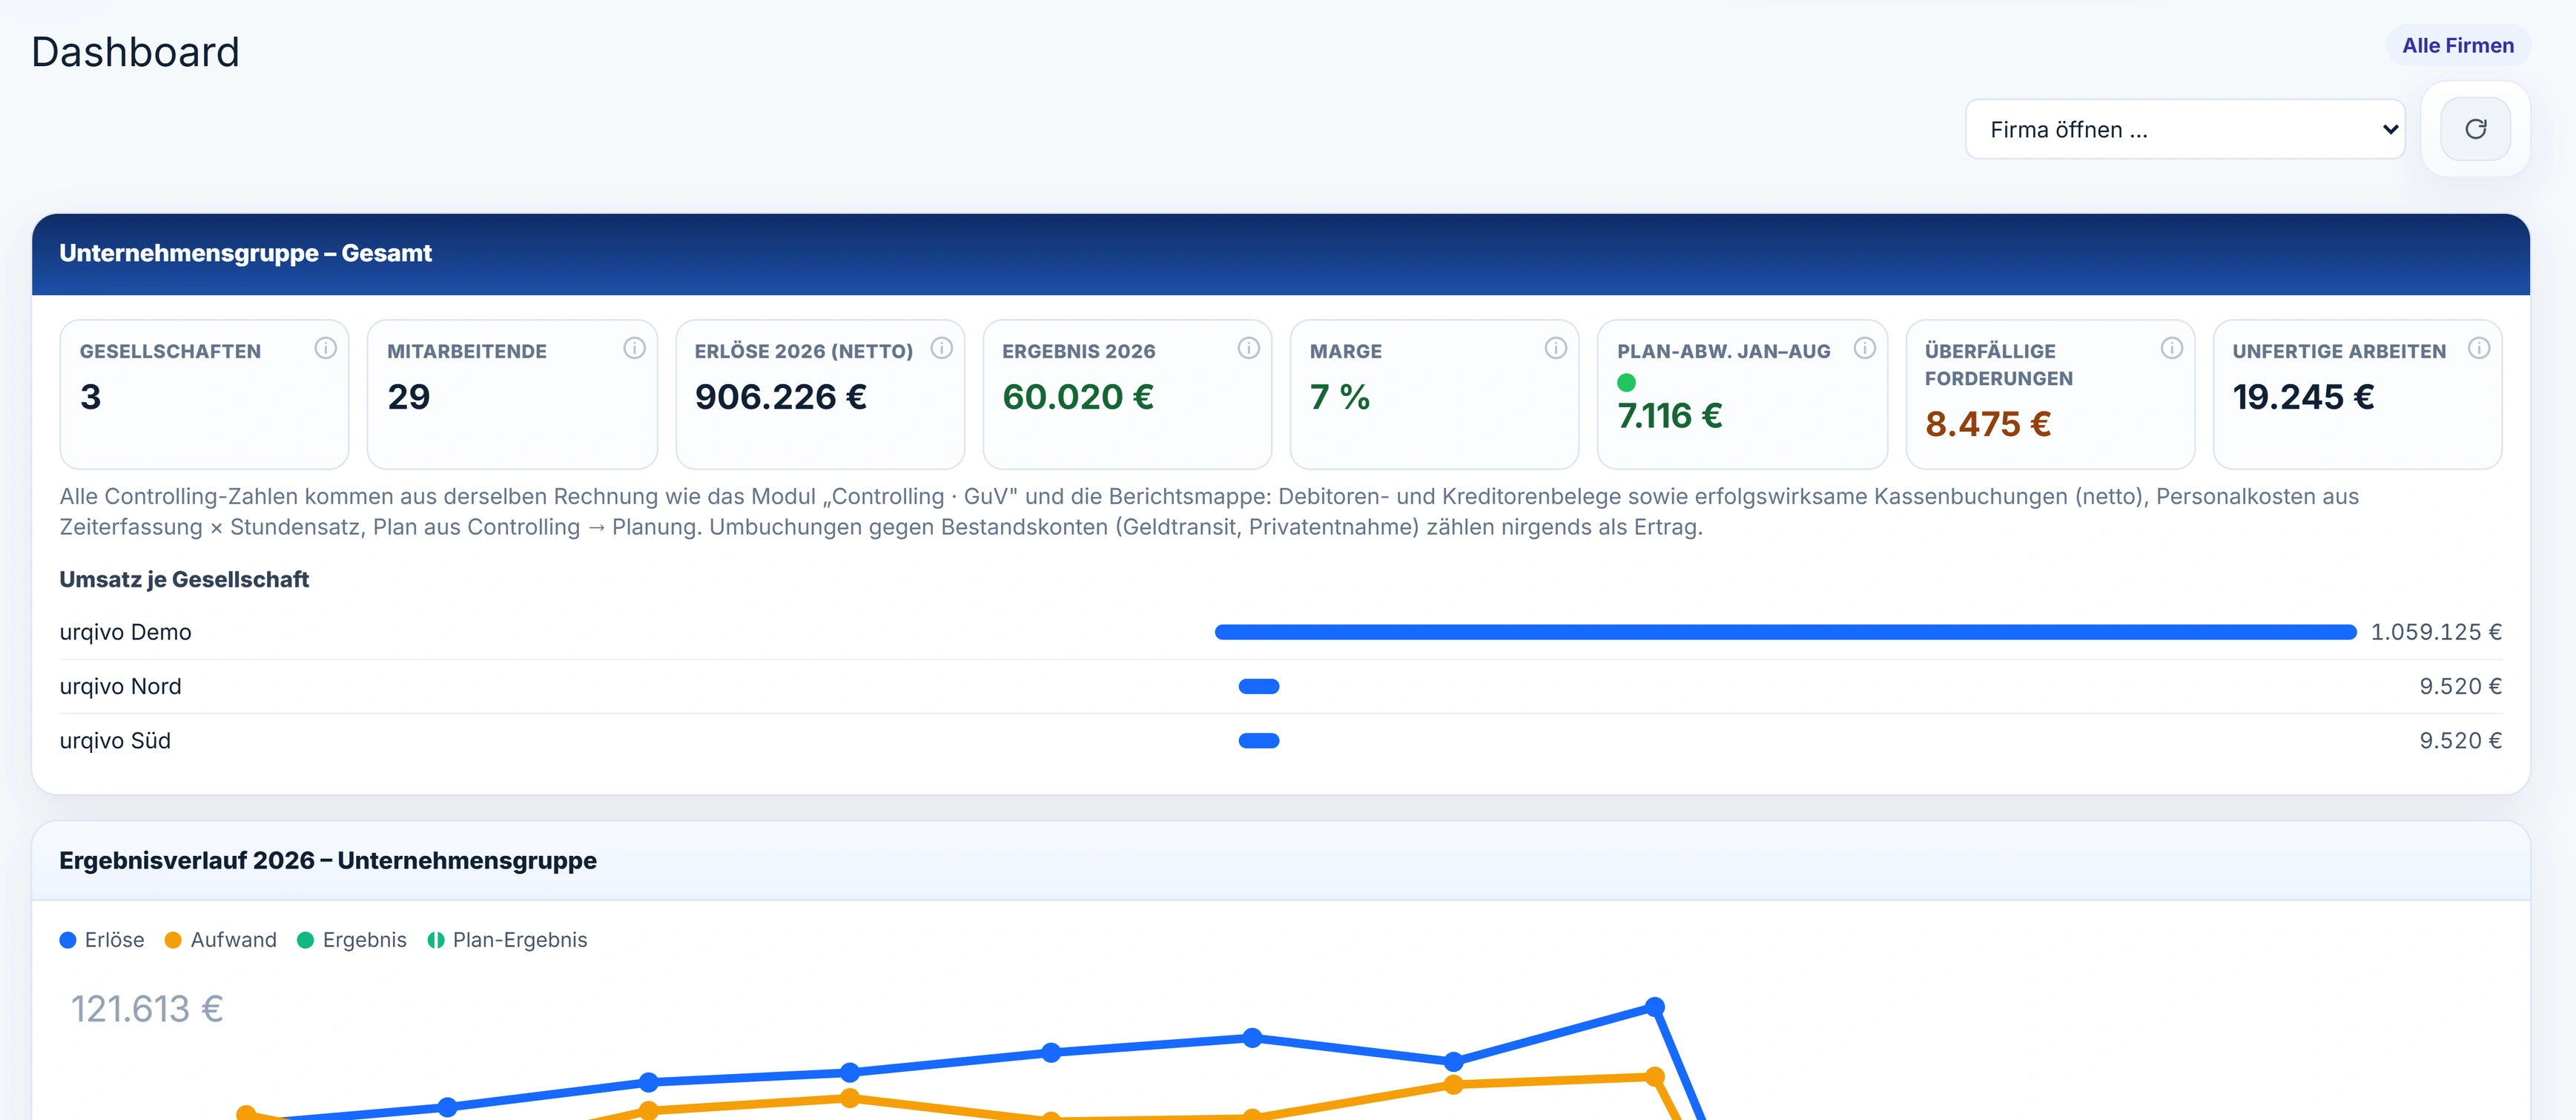Click the 60.020 € result value
Viewport: 2576px width, 1120px height.
pyautogui.click(x=1077, y=397)
